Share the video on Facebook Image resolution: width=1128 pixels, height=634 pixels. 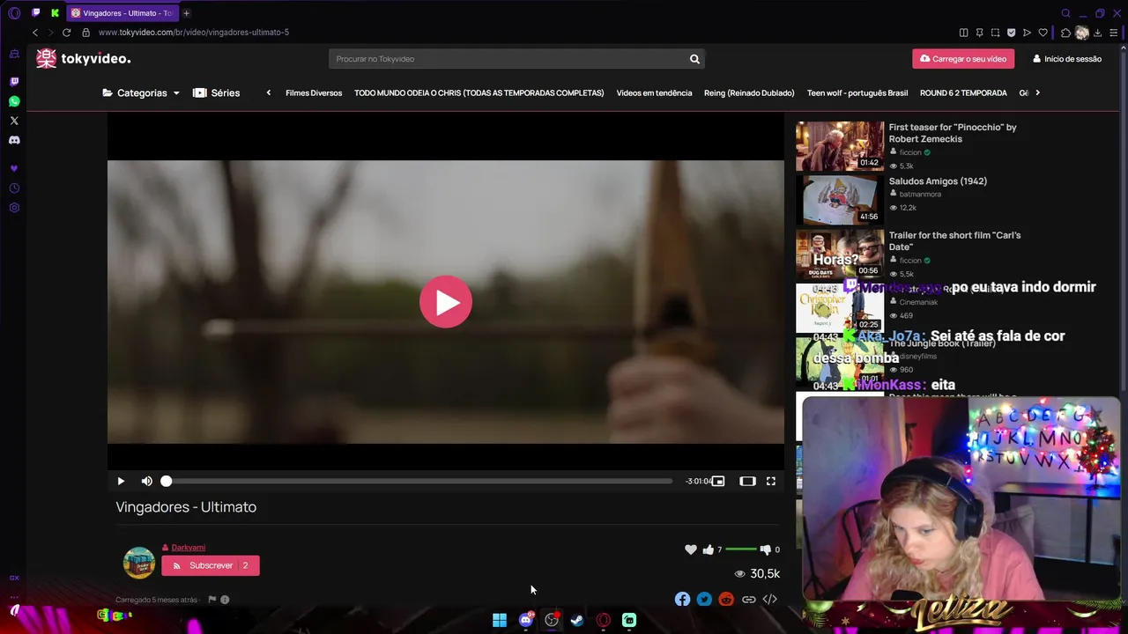(x=682, y=600)
